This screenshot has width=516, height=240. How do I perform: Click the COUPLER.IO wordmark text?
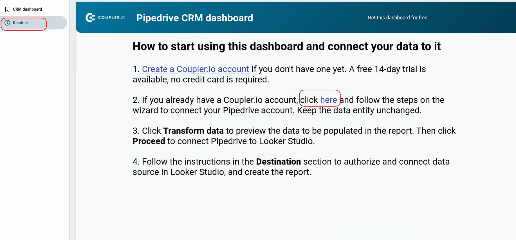tap(112, 18)
